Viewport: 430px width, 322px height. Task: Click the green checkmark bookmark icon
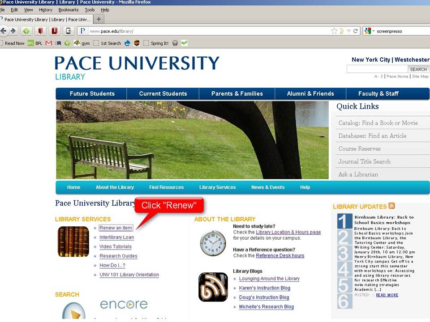coord(185,43)
